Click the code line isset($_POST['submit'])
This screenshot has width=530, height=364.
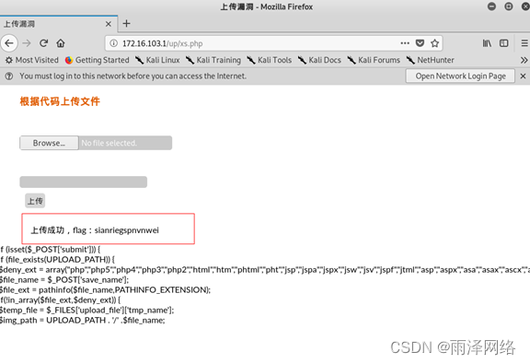(x=51, y=250)
